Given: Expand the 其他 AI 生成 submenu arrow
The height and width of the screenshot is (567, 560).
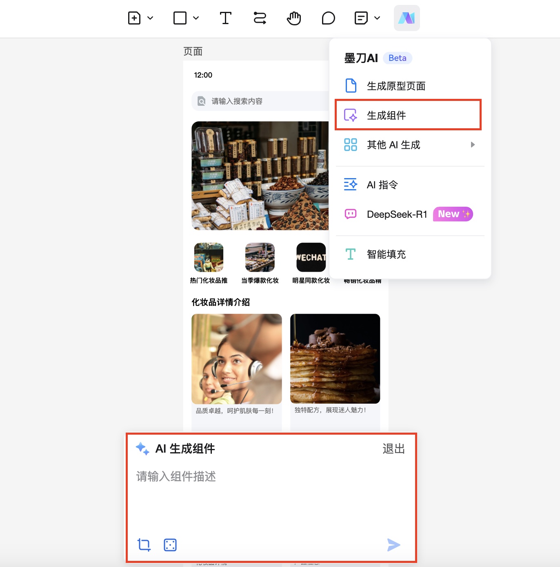Looking at the screenshot, I should (473, 145).
